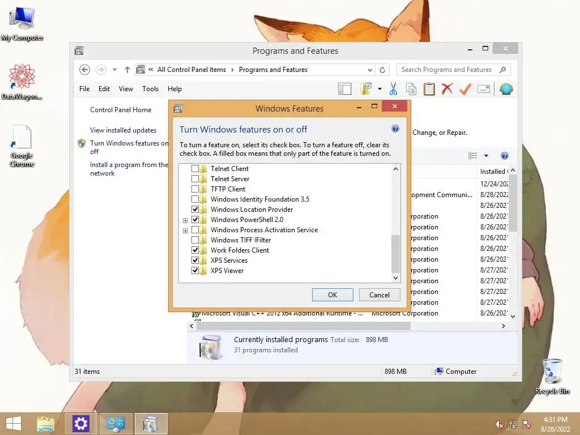Screen dimensions: 580x435
Task: Click the help icon in programs list
Action: coord(505,156)
